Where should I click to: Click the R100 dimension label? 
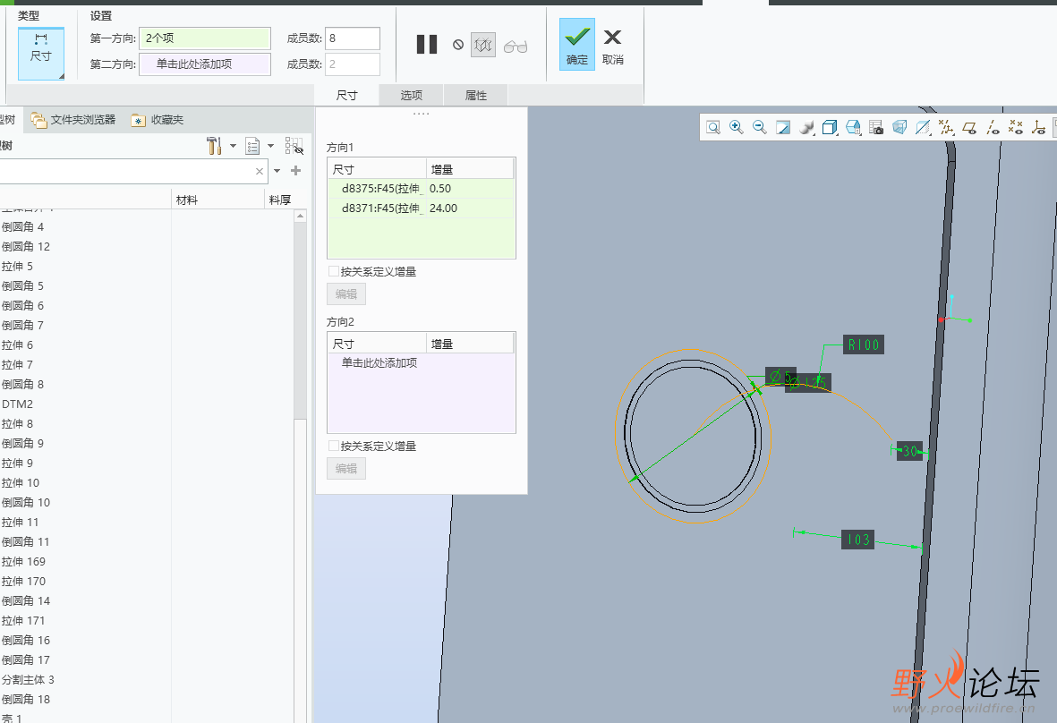864,345
